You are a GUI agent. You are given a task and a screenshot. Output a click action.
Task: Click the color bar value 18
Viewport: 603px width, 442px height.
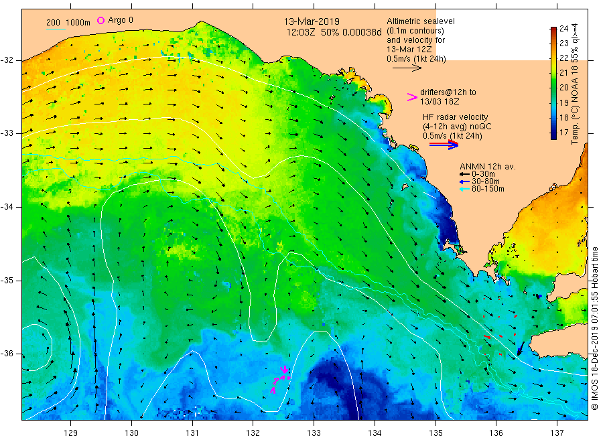pyautogui.click(x=563, y=118)
